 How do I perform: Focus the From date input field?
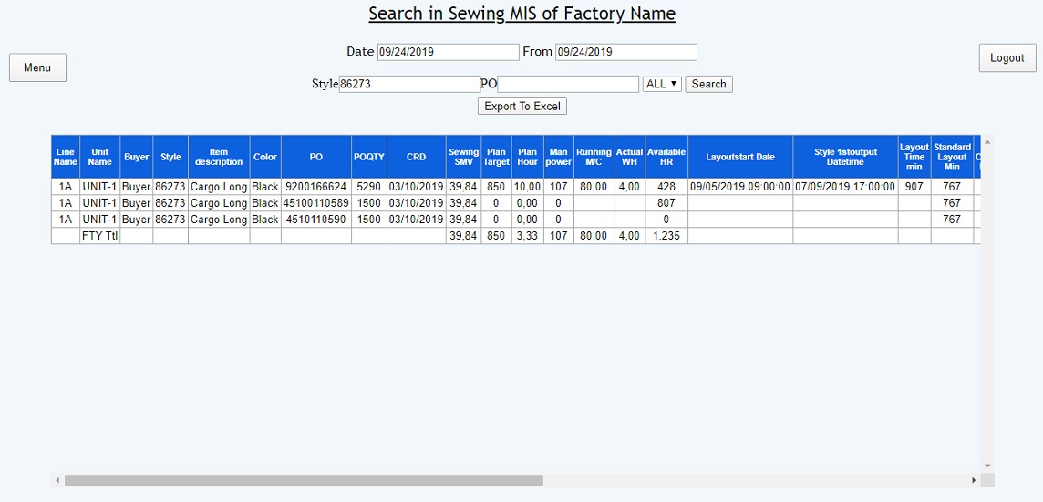[626, 52]
